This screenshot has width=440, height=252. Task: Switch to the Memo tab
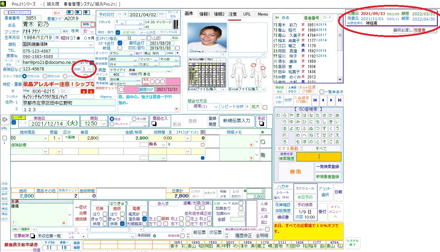tap(263, 14)
